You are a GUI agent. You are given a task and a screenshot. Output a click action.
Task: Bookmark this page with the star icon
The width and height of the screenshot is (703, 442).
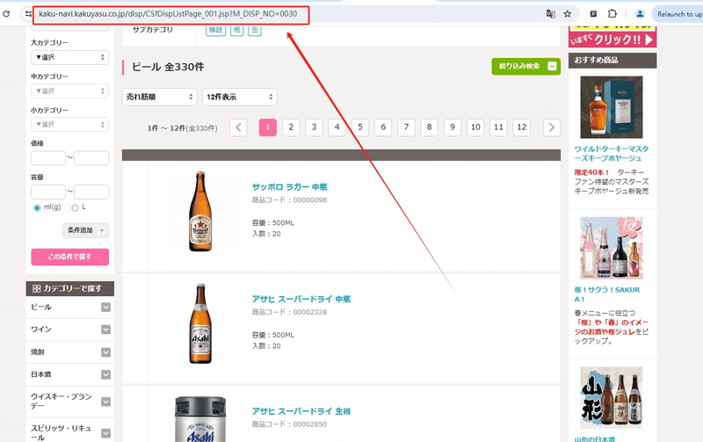(x=568, y=14)
